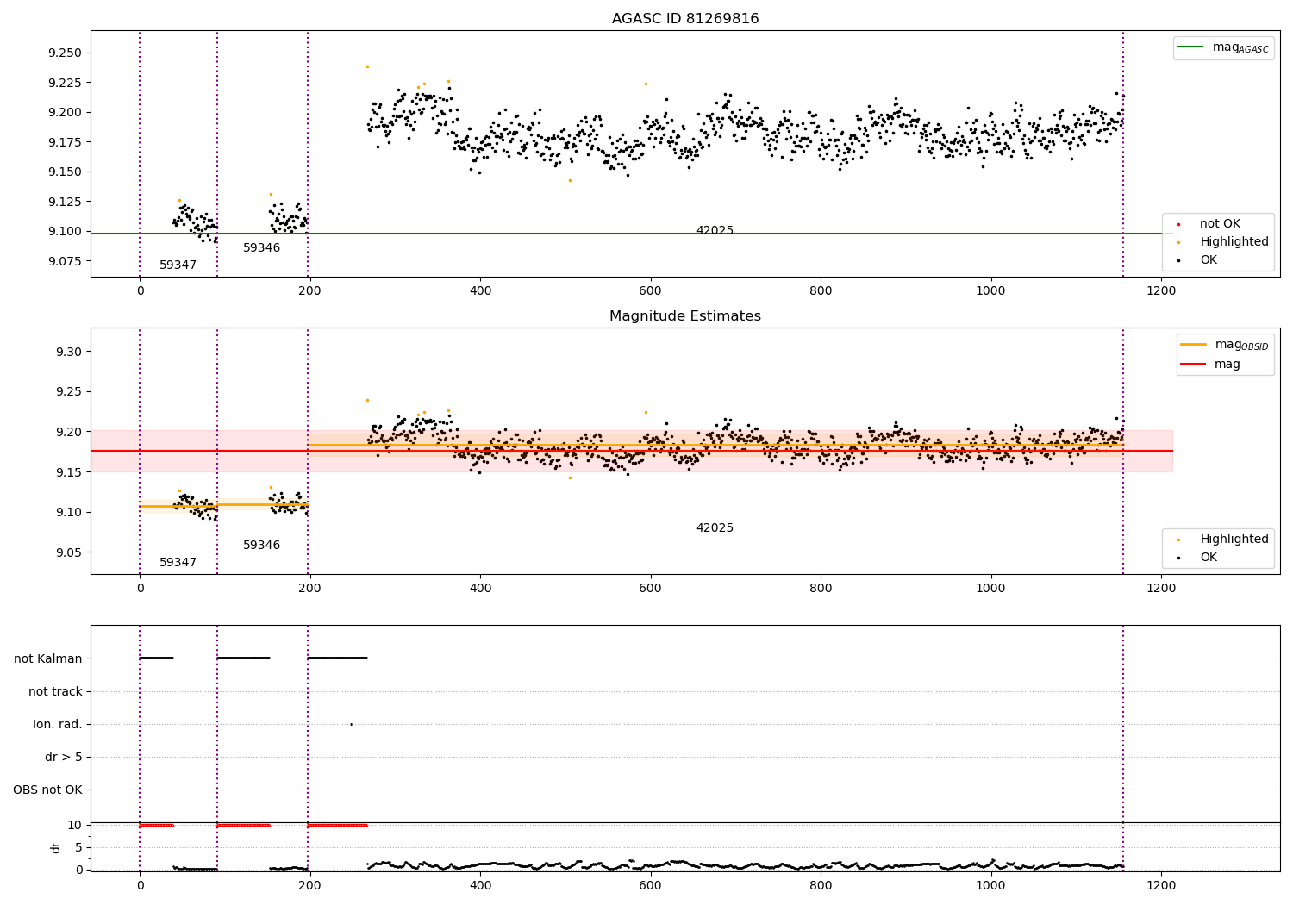Click the red mag line in Magnitude Estimates
This screenshot has height=905, width=1293.
(632, 451)
